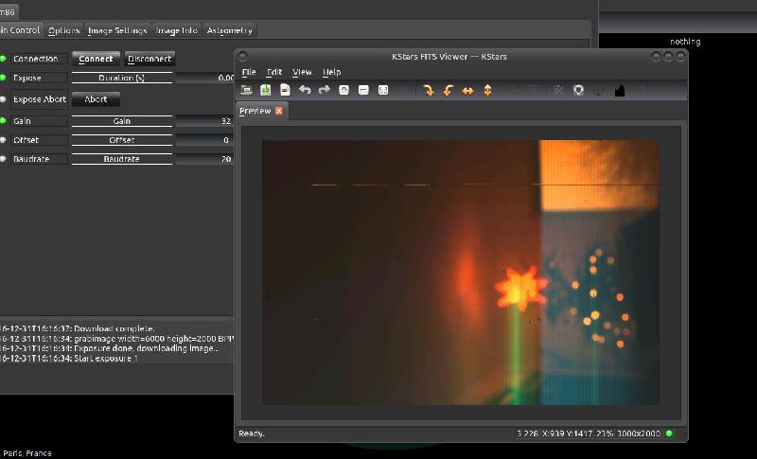Close the Preview tab with red X
The image size is (757, 459).
click(278, 111)
